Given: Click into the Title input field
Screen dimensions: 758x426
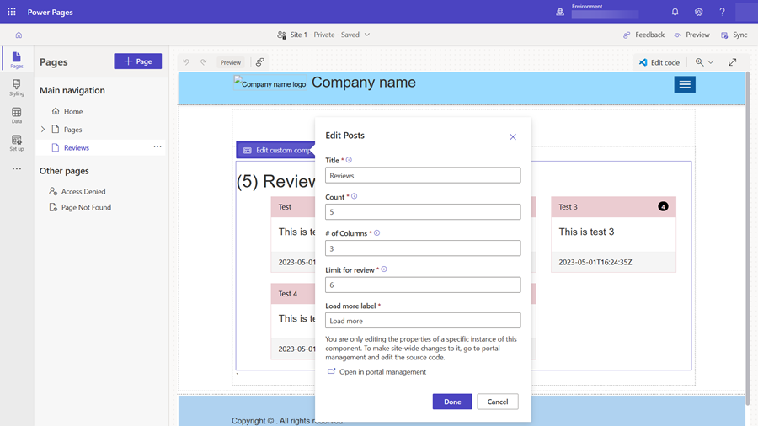Looking at the screenshot, I should 423,175.
